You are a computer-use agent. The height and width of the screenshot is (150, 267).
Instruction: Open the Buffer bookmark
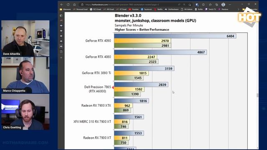(x=199, y=9)
